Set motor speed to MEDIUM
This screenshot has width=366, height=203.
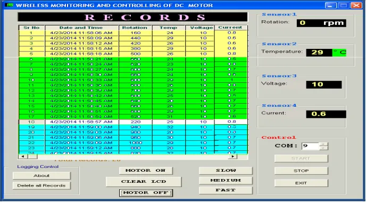click(226, 180)
